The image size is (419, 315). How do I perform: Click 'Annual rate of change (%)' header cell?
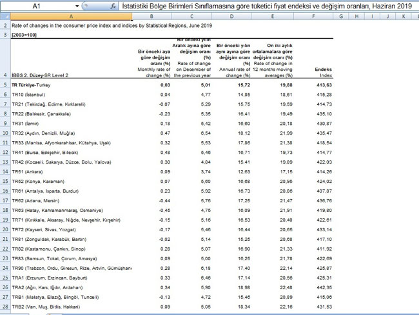235,72
